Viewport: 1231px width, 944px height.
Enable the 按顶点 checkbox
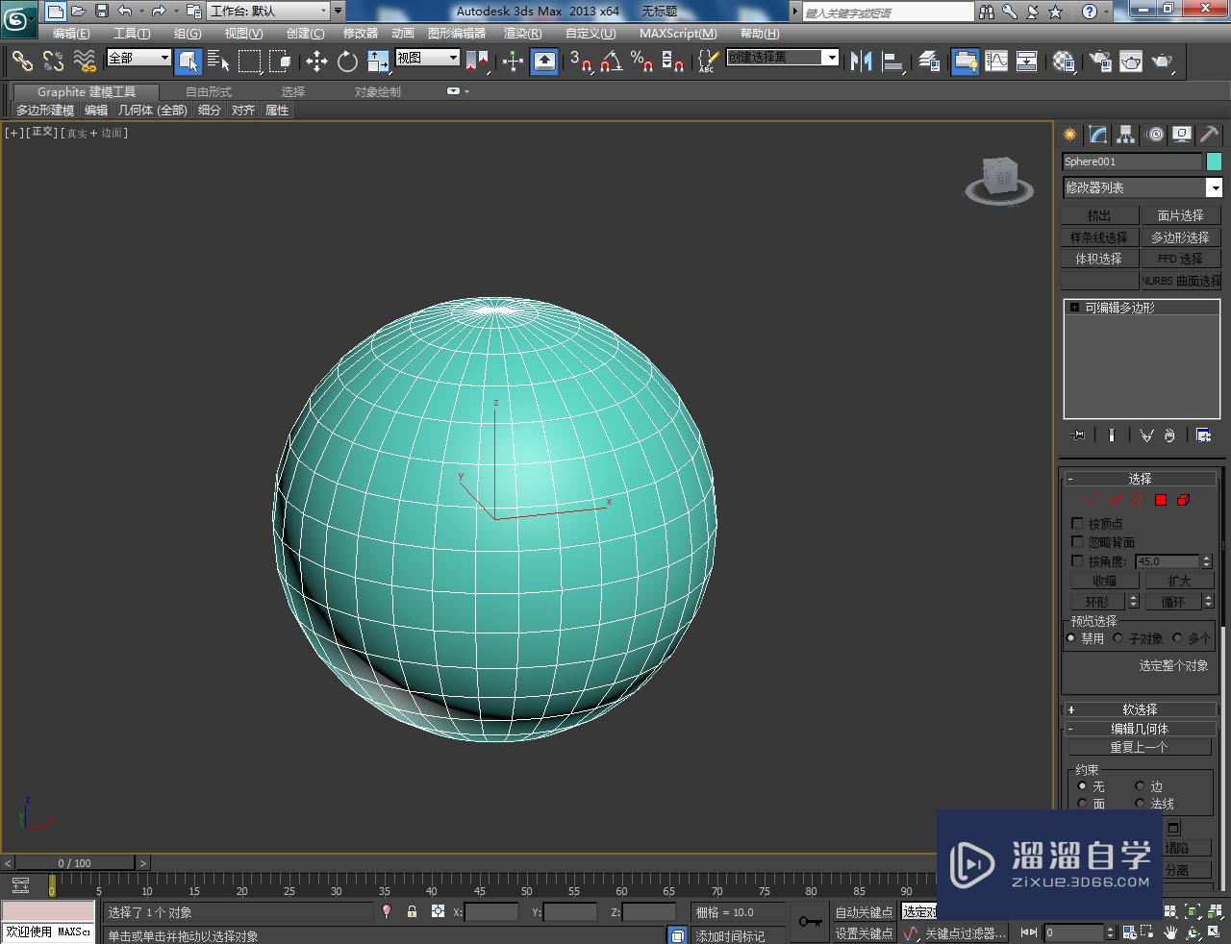[x=1077, y=523]
